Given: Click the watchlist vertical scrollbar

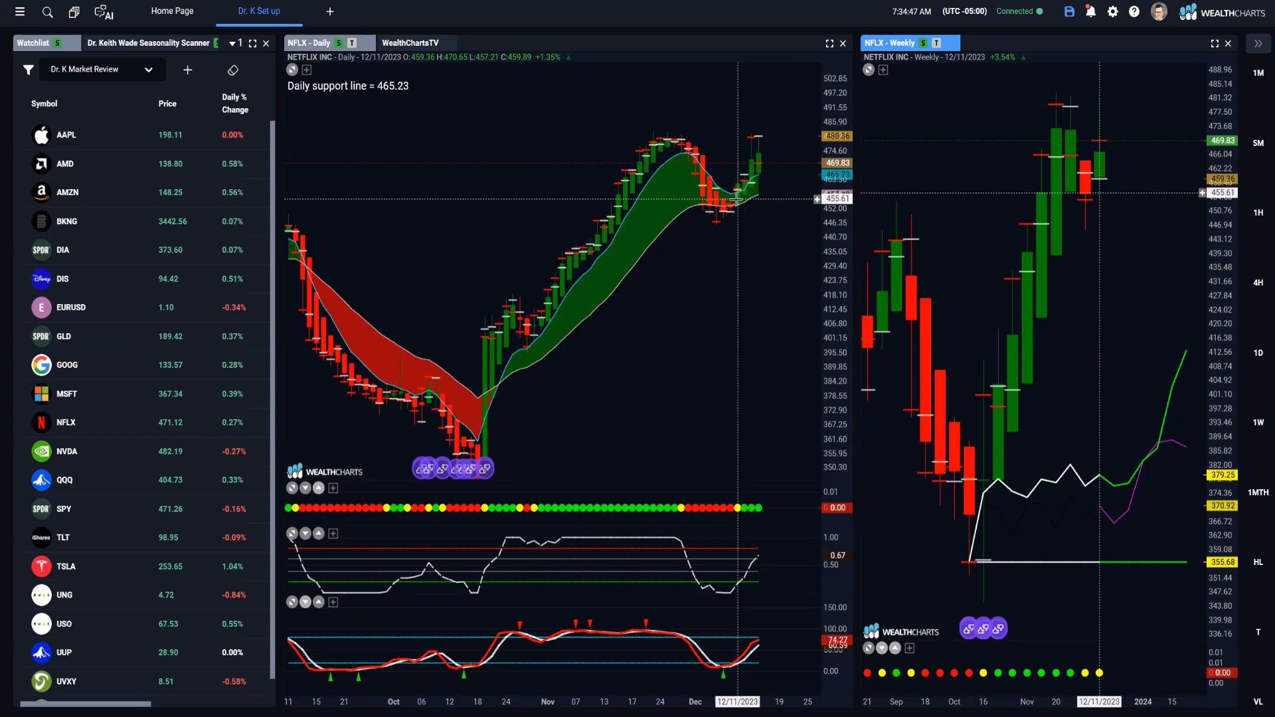Looking at the screenshot, I should [272, 400].
